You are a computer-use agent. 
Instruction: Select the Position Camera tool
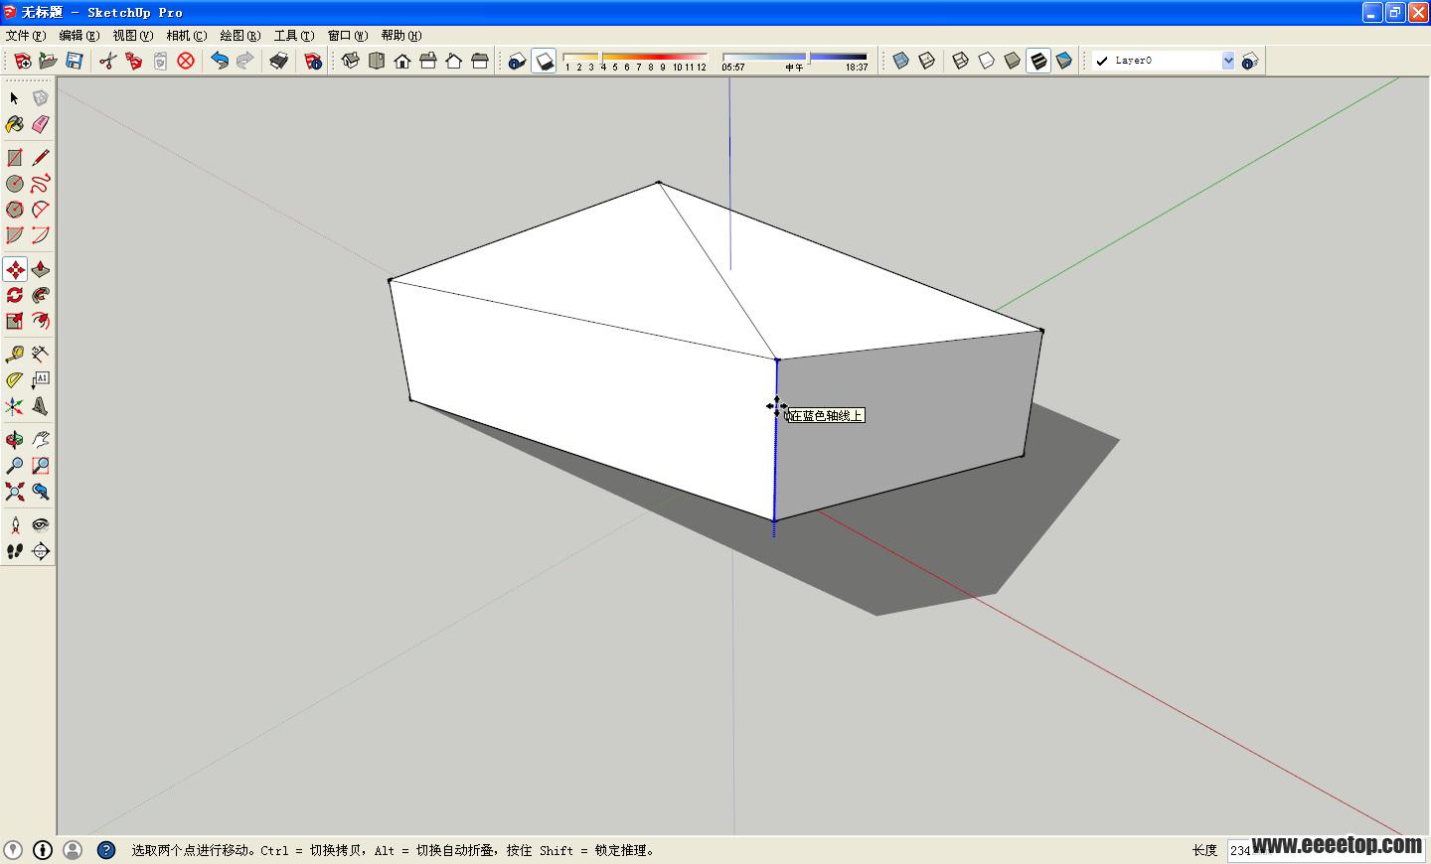pyautogui.click(x=14, y=525)
